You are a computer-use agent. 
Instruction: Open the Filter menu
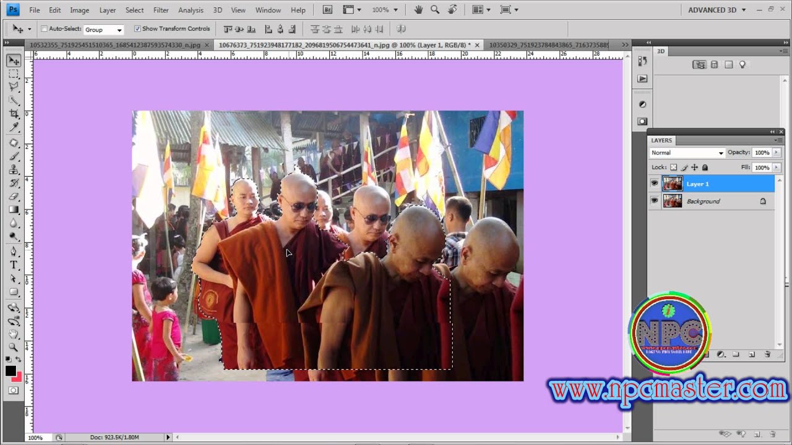161,10
